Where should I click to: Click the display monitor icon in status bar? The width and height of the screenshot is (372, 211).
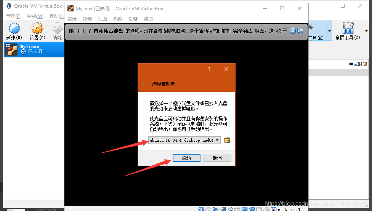[x=245, y=209]
